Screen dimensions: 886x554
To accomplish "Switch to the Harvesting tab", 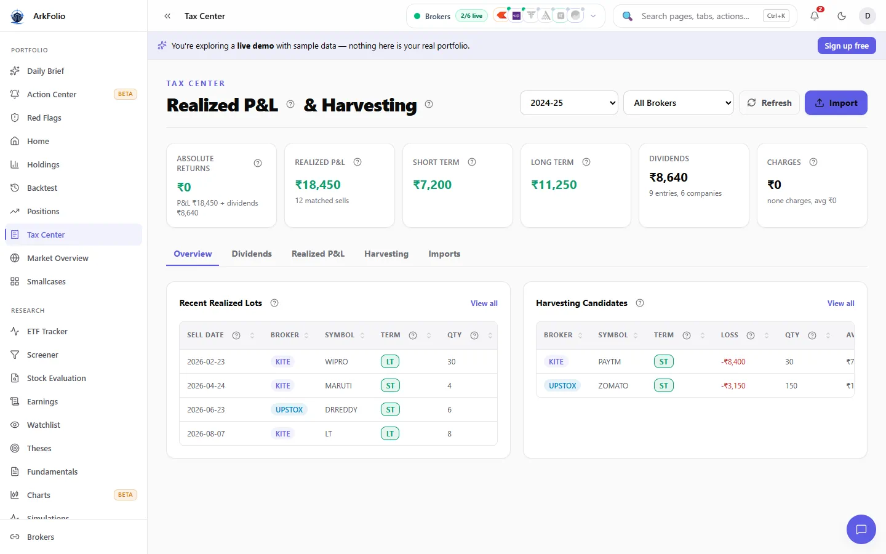I will pos(386,254).
